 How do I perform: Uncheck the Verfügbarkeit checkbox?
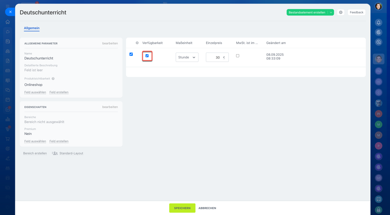pos(147,56)
